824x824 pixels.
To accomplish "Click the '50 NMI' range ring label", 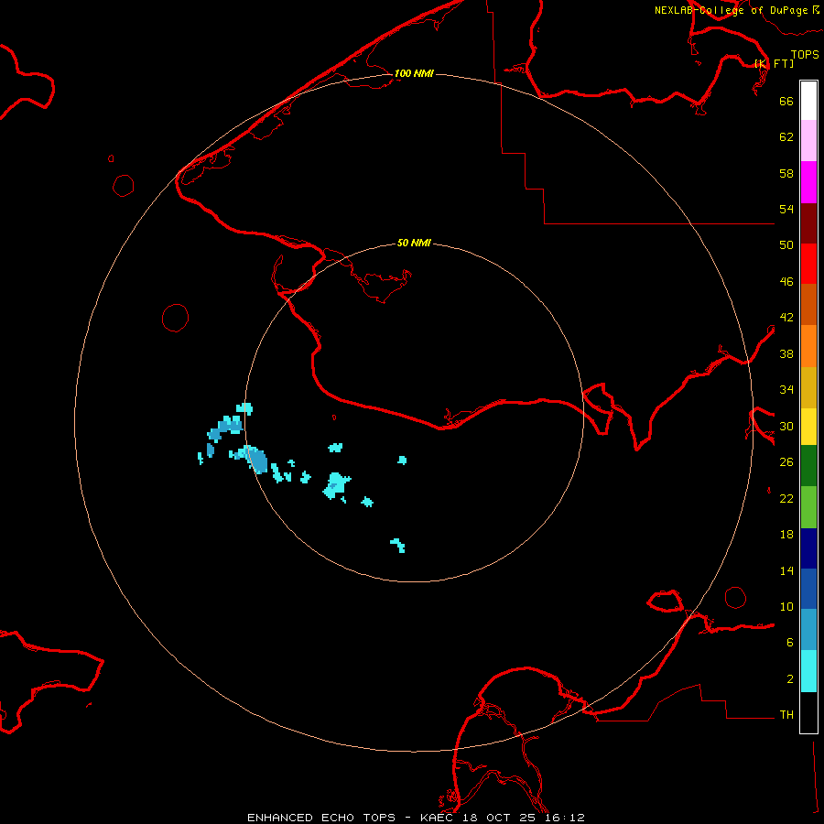I will point(414,243).
